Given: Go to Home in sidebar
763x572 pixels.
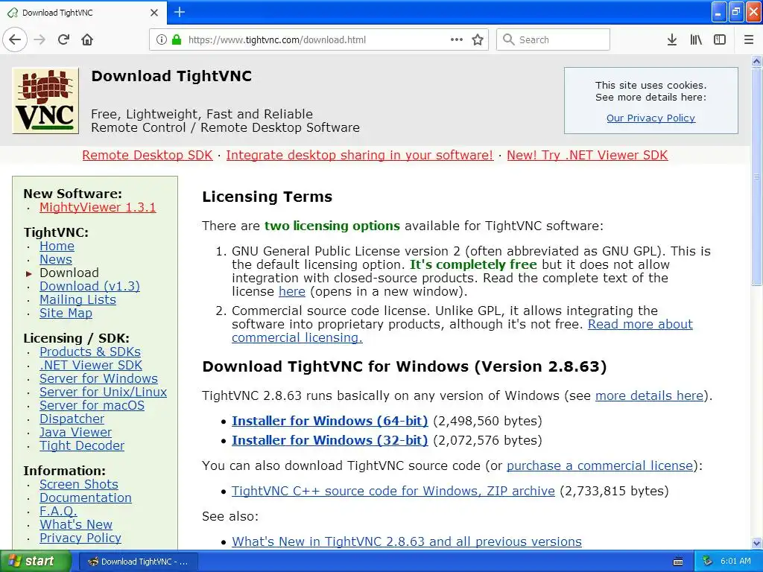Looking at the screenshot, I should pos(57,246).
